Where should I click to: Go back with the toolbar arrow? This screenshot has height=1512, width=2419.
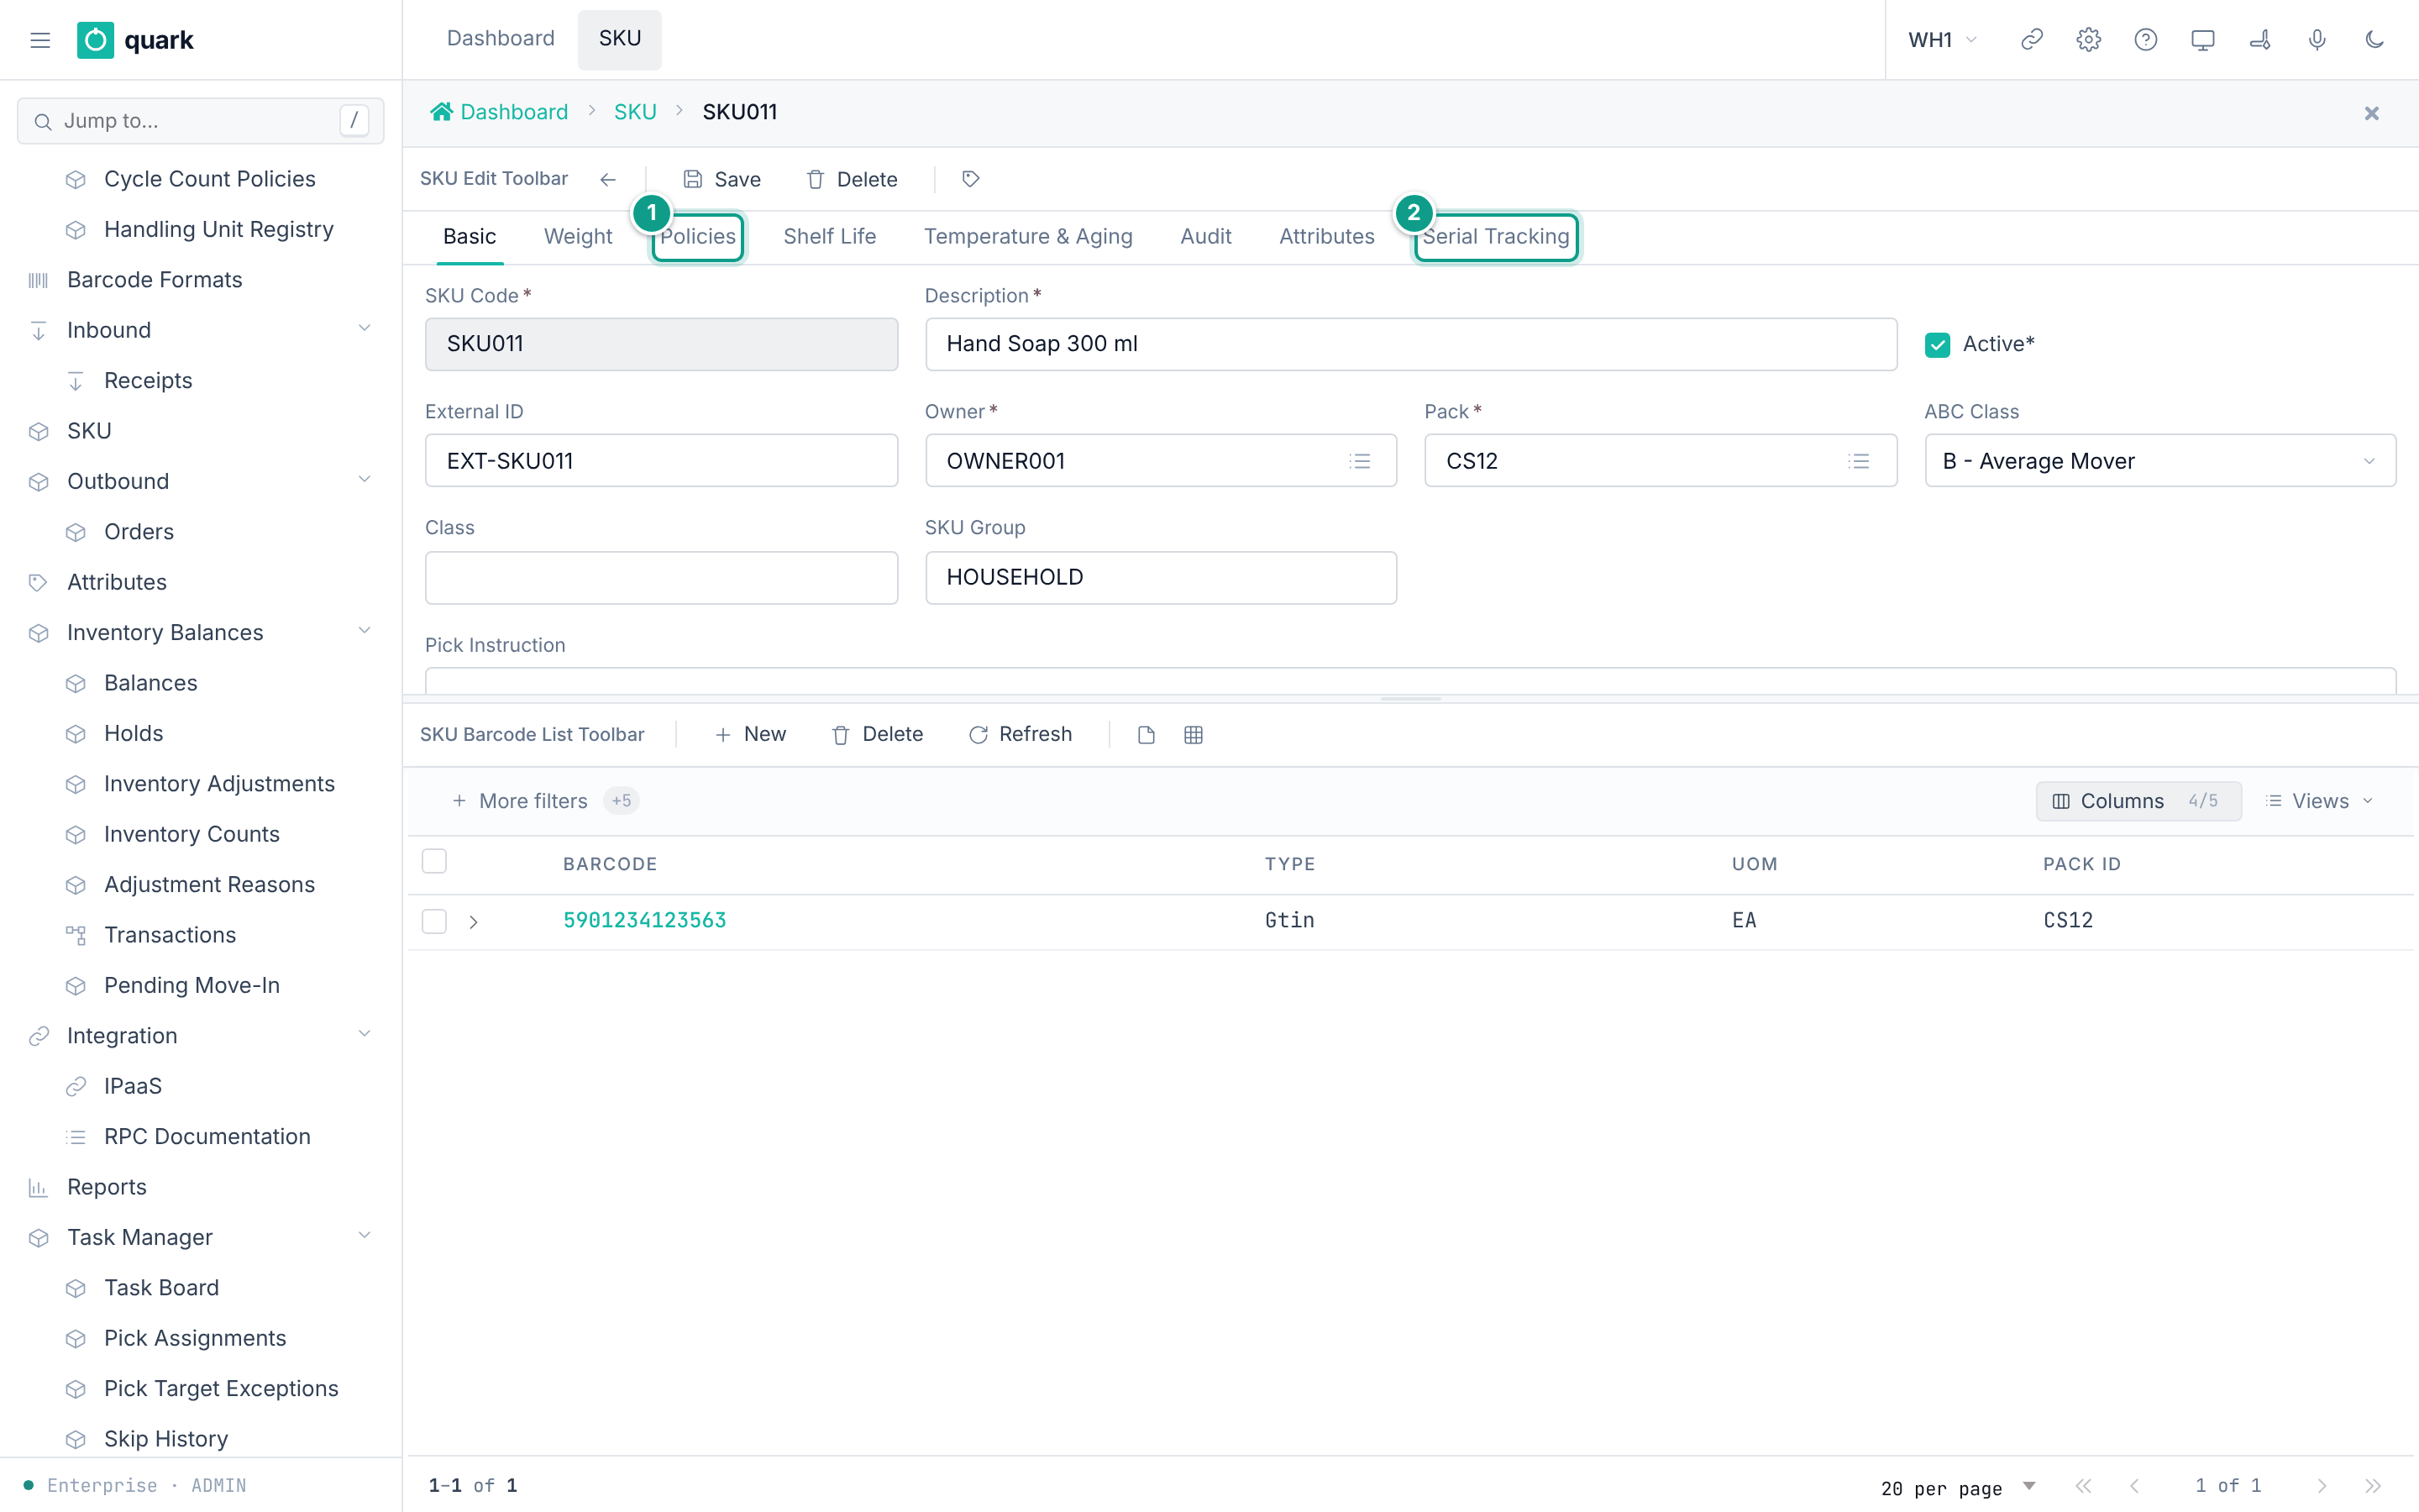608,179
